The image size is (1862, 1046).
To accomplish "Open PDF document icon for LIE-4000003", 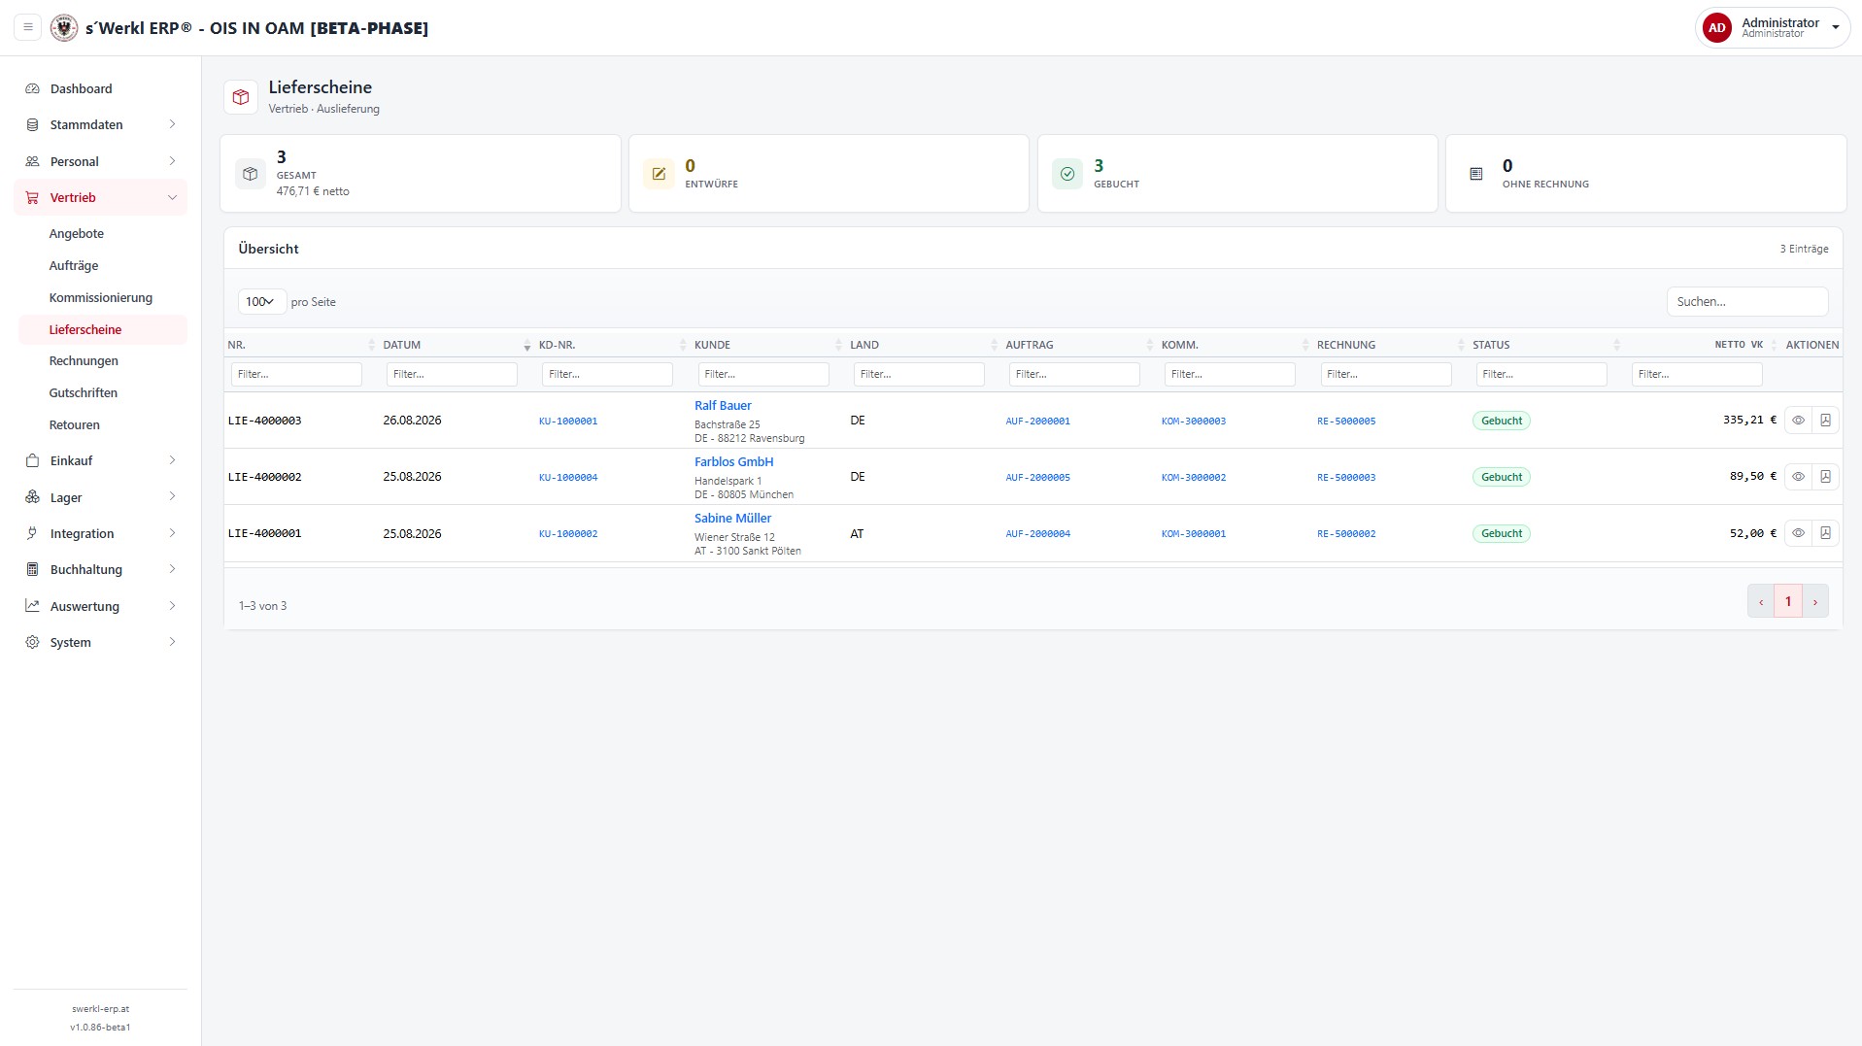I will 1825,421.
